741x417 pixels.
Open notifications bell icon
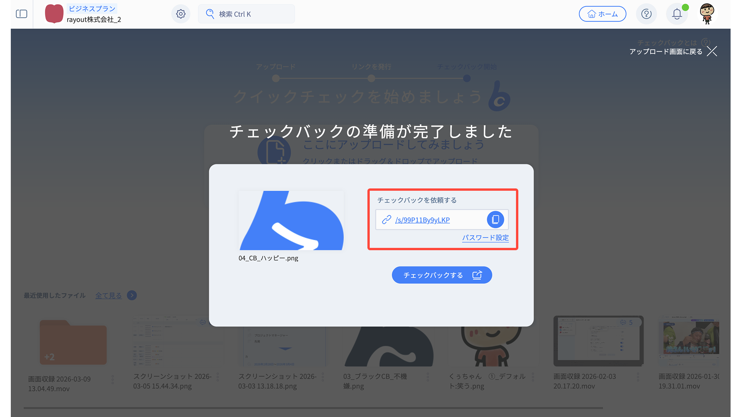click(x=677, y=14)
